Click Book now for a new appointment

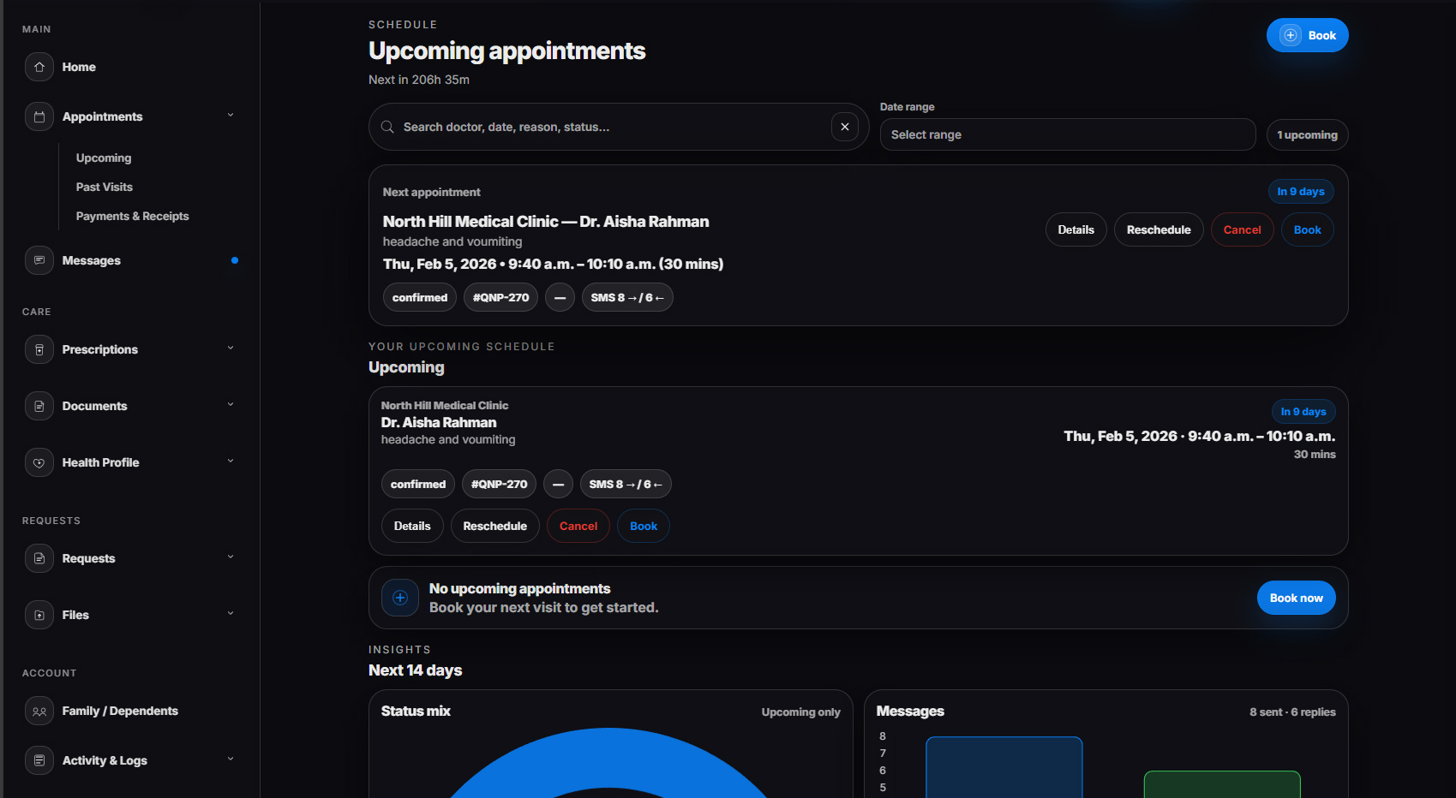click(1296, 598)
